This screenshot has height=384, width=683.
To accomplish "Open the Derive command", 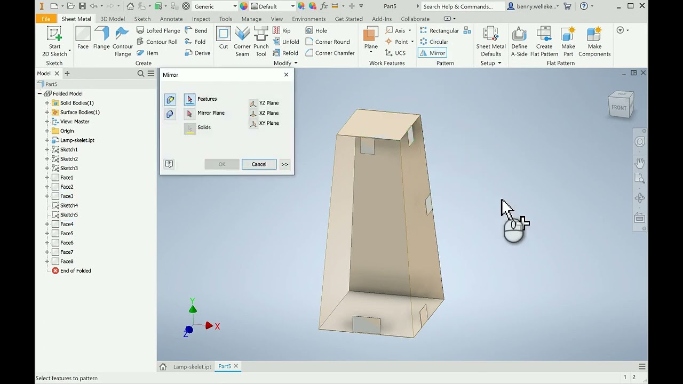I will [x=197, y=53].
